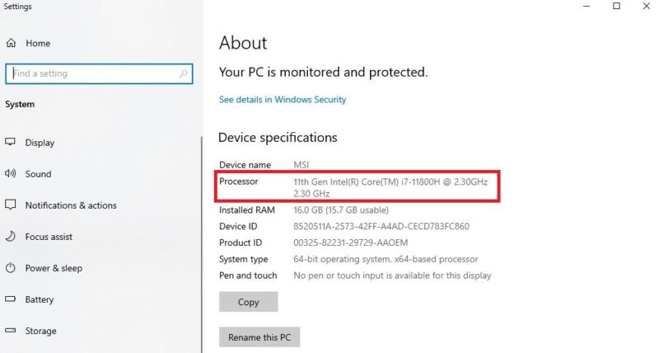Go to Sound settings
659x353 pixels.
pos(38,174)
